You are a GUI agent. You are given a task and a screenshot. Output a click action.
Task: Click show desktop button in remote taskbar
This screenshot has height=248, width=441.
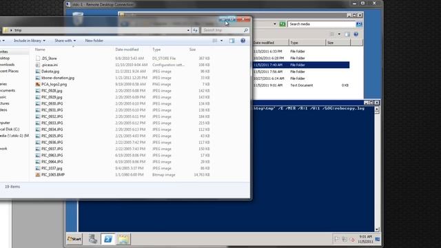pos(378,239)
